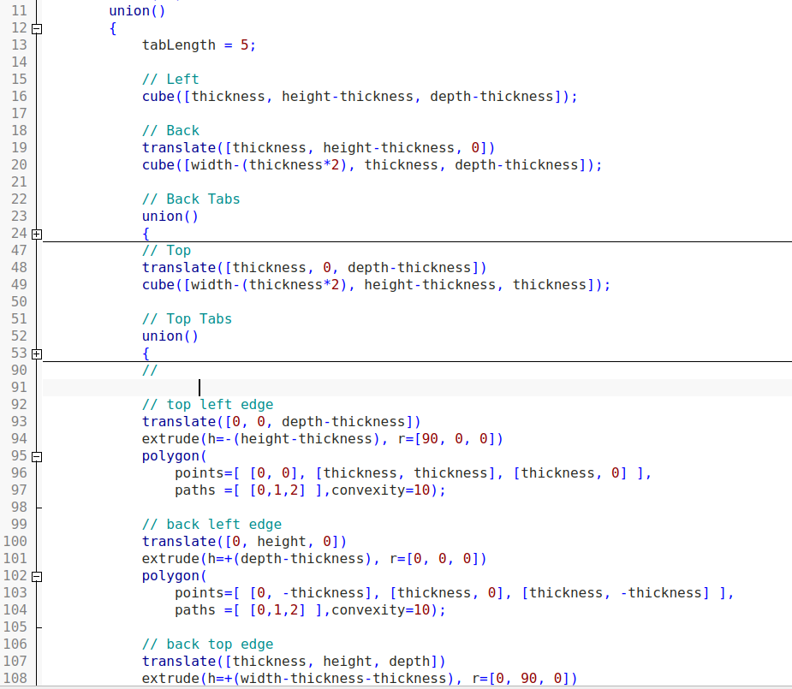Click the '// Back Tabs' comment
This screenshot has width=792, height=689.
pos(191,199)
